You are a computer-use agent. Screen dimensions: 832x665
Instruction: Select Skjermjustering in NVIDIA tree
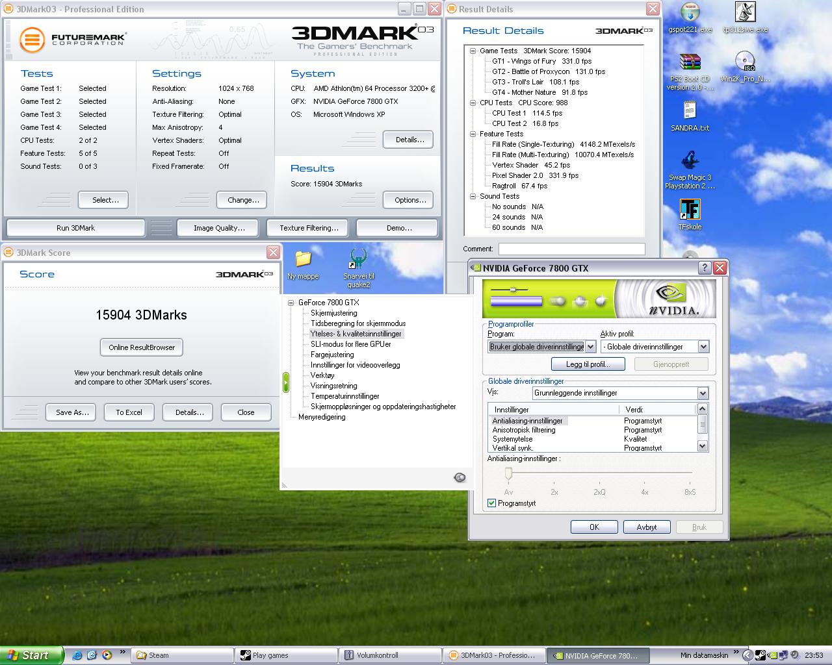pyautogui.click(x=333, y=313)
